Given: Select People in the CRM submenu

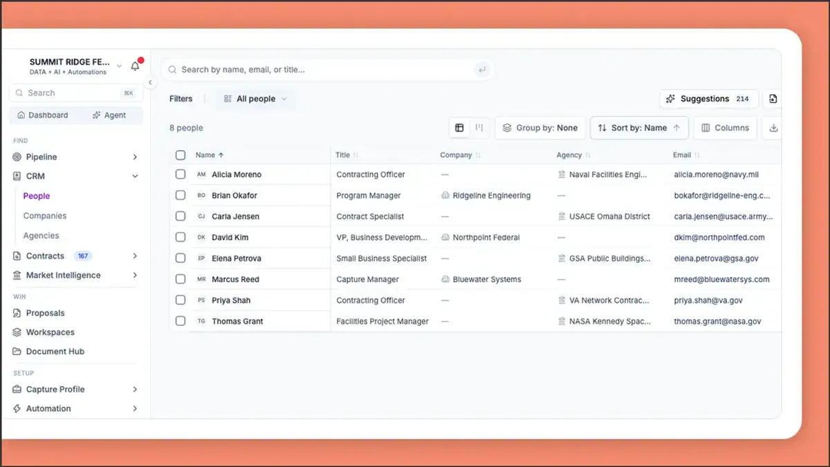Looking at the screenshot, I should [37, 196].
